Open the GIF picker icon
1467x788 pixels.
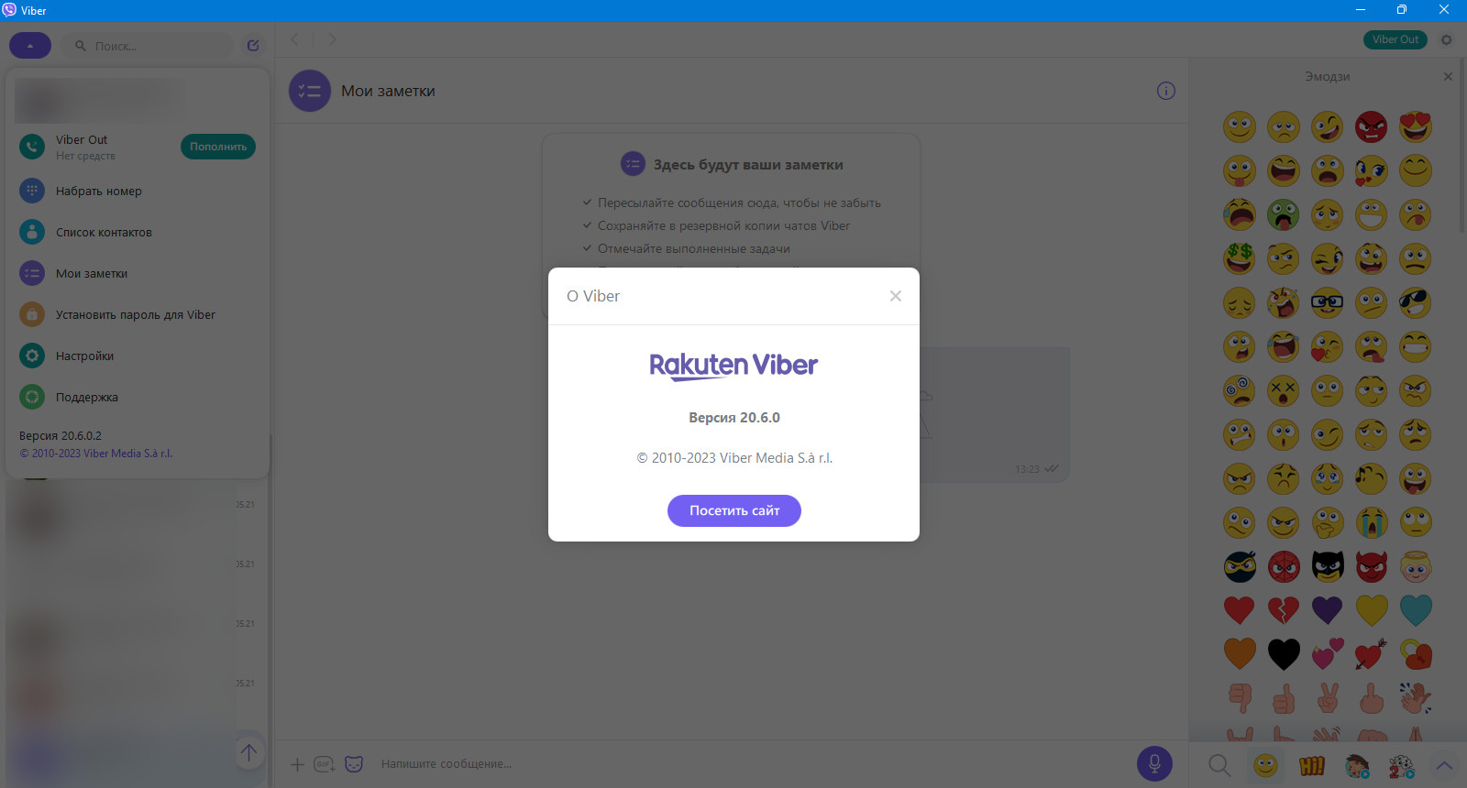pyautogui.click(x=324, y=764)
